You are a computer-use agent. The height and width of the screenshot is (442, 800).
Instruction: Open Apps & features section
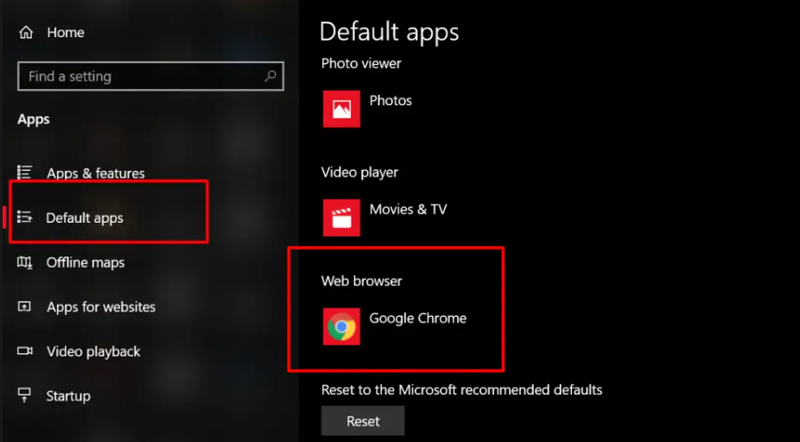tap(96, 174)
